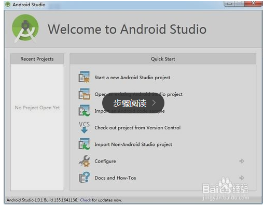Expand the Docs and How-Tos arrow
This screenshot has width=264, height=207.
click(x=242, y=178)
